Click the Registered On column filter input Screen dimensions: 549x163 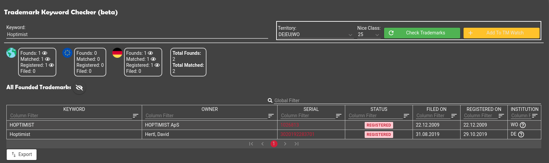pyautogui.click(x=481, y=116)
